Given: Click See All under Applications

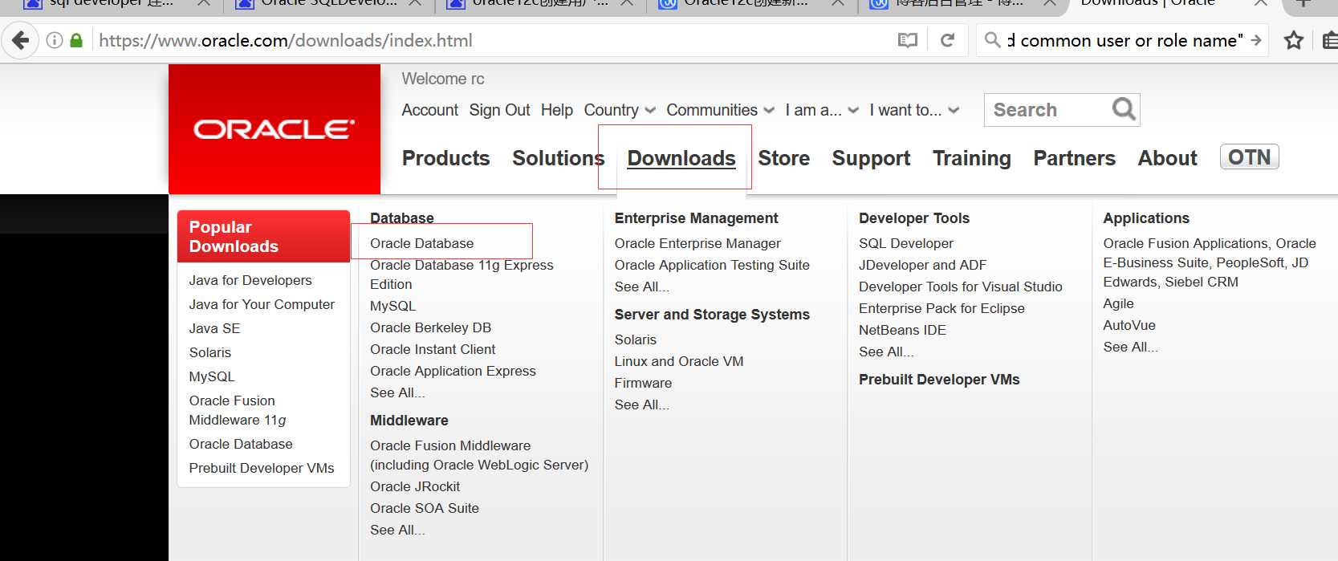Looking at the screenshot, I should pyautogui.click(x=1130, y=347).
